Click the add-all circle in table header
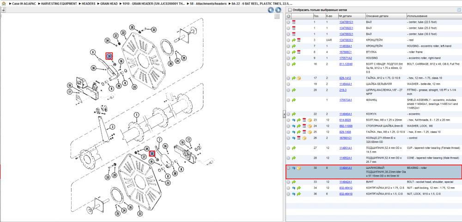This screenshot has width=462, height=222. (x=288, y=16)
